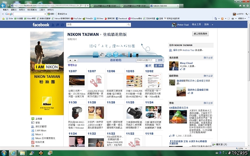Switch to first 2012 Nikon browser tab
Screen dimensions: 250x156
coord(105,6)
